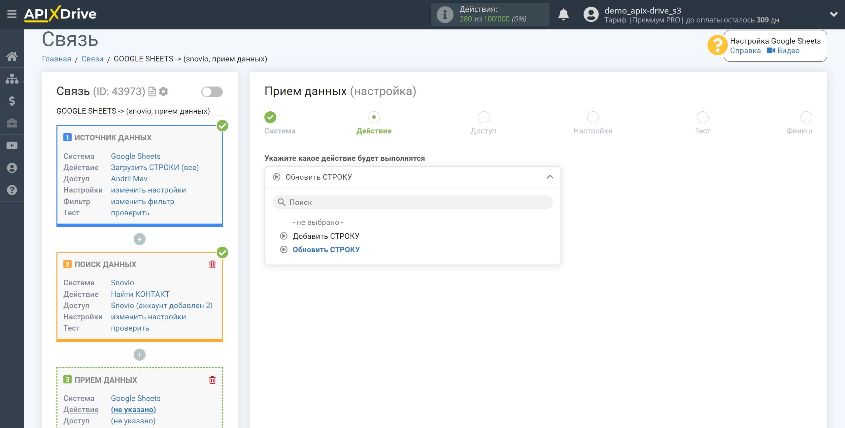The height and width of the screenshot is (428, 845).
Task: Click the underlined (не указано) action link
Action: coord(133,410)
